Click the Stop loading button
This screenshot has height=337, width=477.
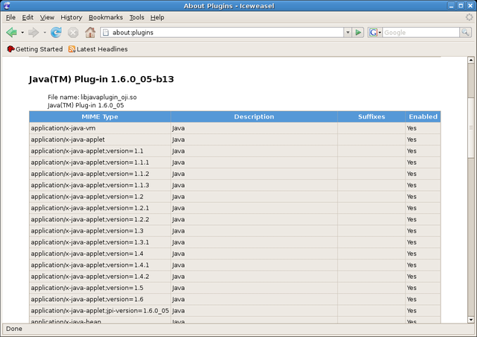(73, 32)
